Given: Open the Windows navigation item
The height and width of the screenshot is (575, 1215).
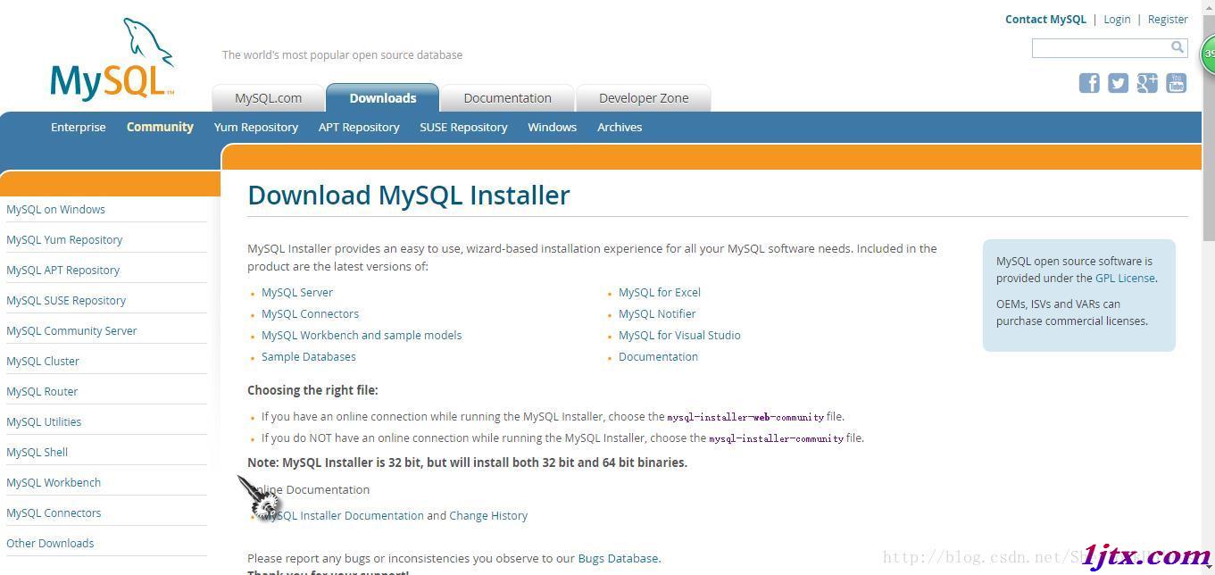Looking at the screenshot, I should pyautogui.click(x=552, y=127).
